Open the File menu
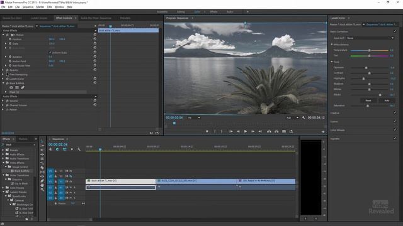Viewport: 403px width, 226px height. pos(3,7)
